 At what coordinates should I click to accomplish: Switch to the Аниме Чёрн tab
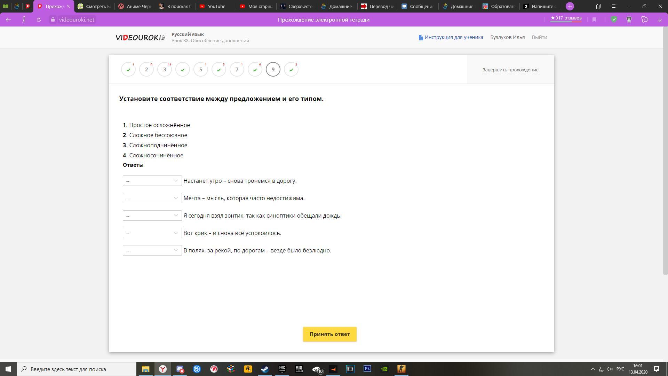point(135,6)
